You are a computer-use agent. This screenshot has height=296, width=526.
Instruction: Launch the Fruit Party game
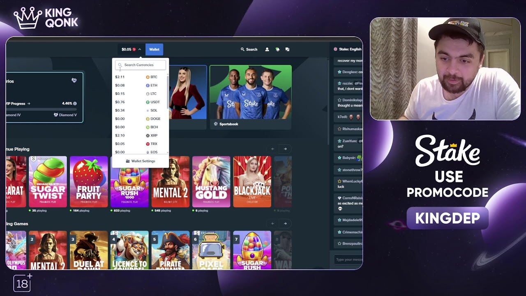click(x=89, y=182)
